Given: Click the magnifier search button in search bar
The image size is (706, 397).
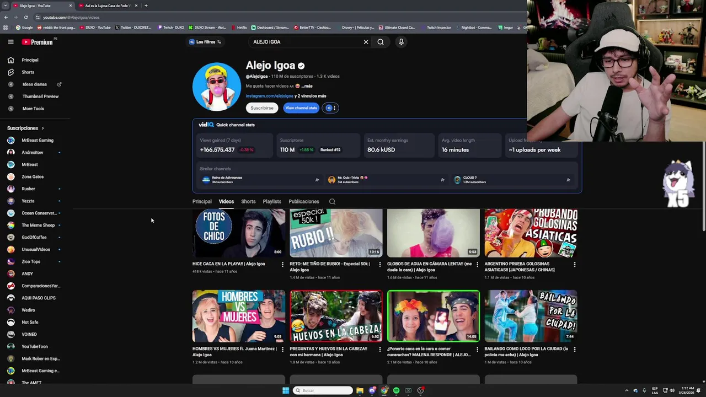Looking at the screenshot, I should point(381,42).
